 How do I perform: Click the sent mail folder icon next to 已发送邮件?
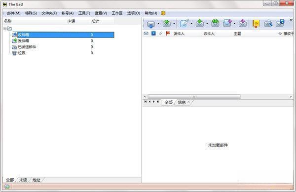tap(14, 47)
